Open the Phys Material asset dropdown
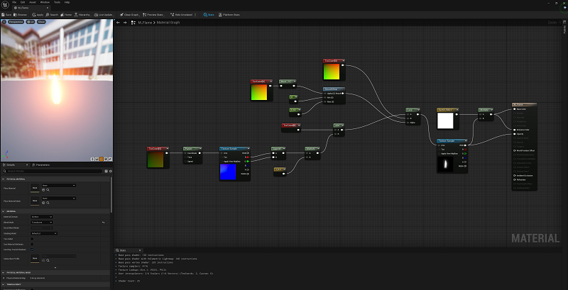 point(59,186)
